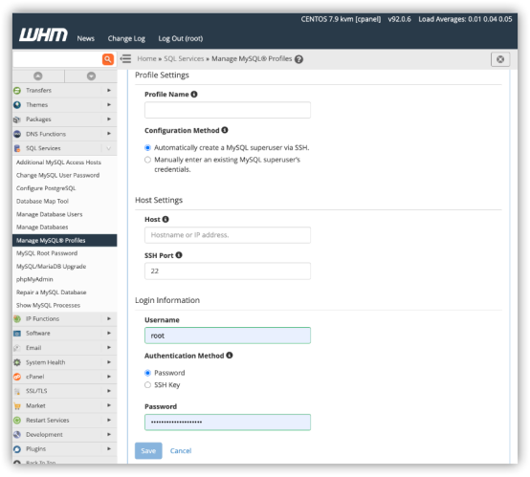
Task: Open Additional MySQL Access Hosts
Action: (58, 163)
